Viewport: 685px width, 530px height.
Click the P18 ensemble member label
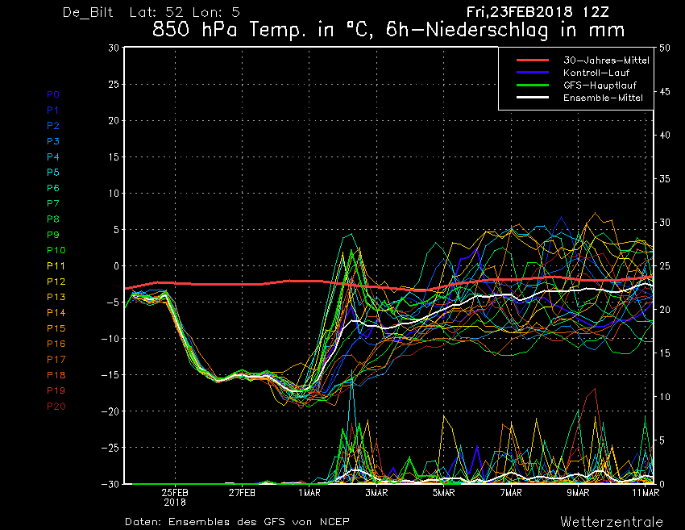pyautogui.click(x=56, y=375)
